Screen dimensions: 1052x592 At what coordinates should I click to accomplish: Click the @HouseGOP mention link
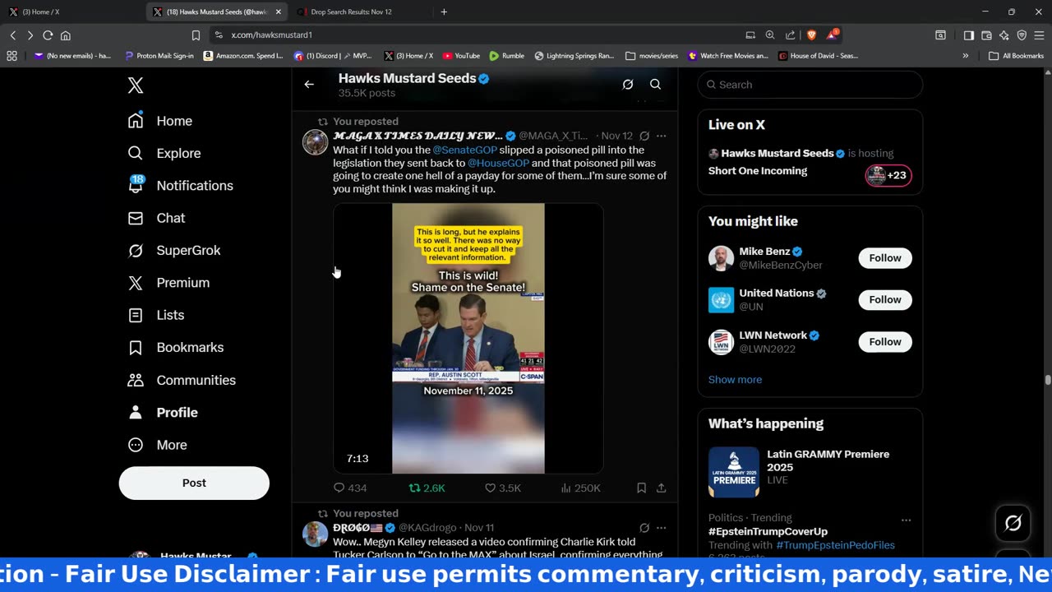coord(498,163)
